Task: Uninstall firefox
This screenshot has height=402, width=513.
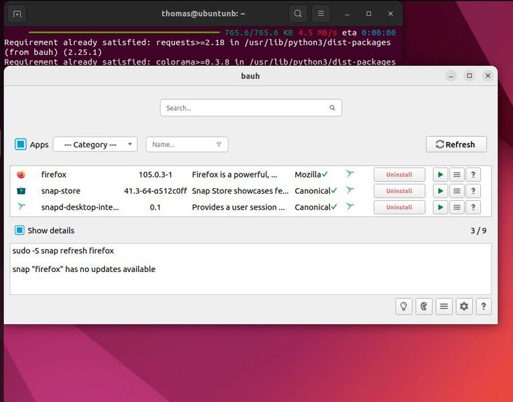Action: click(x=399, y=174)
